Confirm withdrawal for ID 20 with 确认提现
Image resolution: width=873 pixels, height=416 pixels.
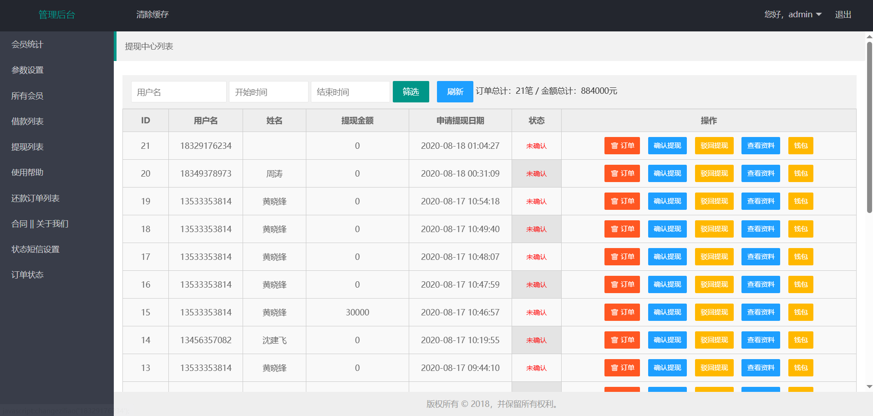[x=667, y=173]
